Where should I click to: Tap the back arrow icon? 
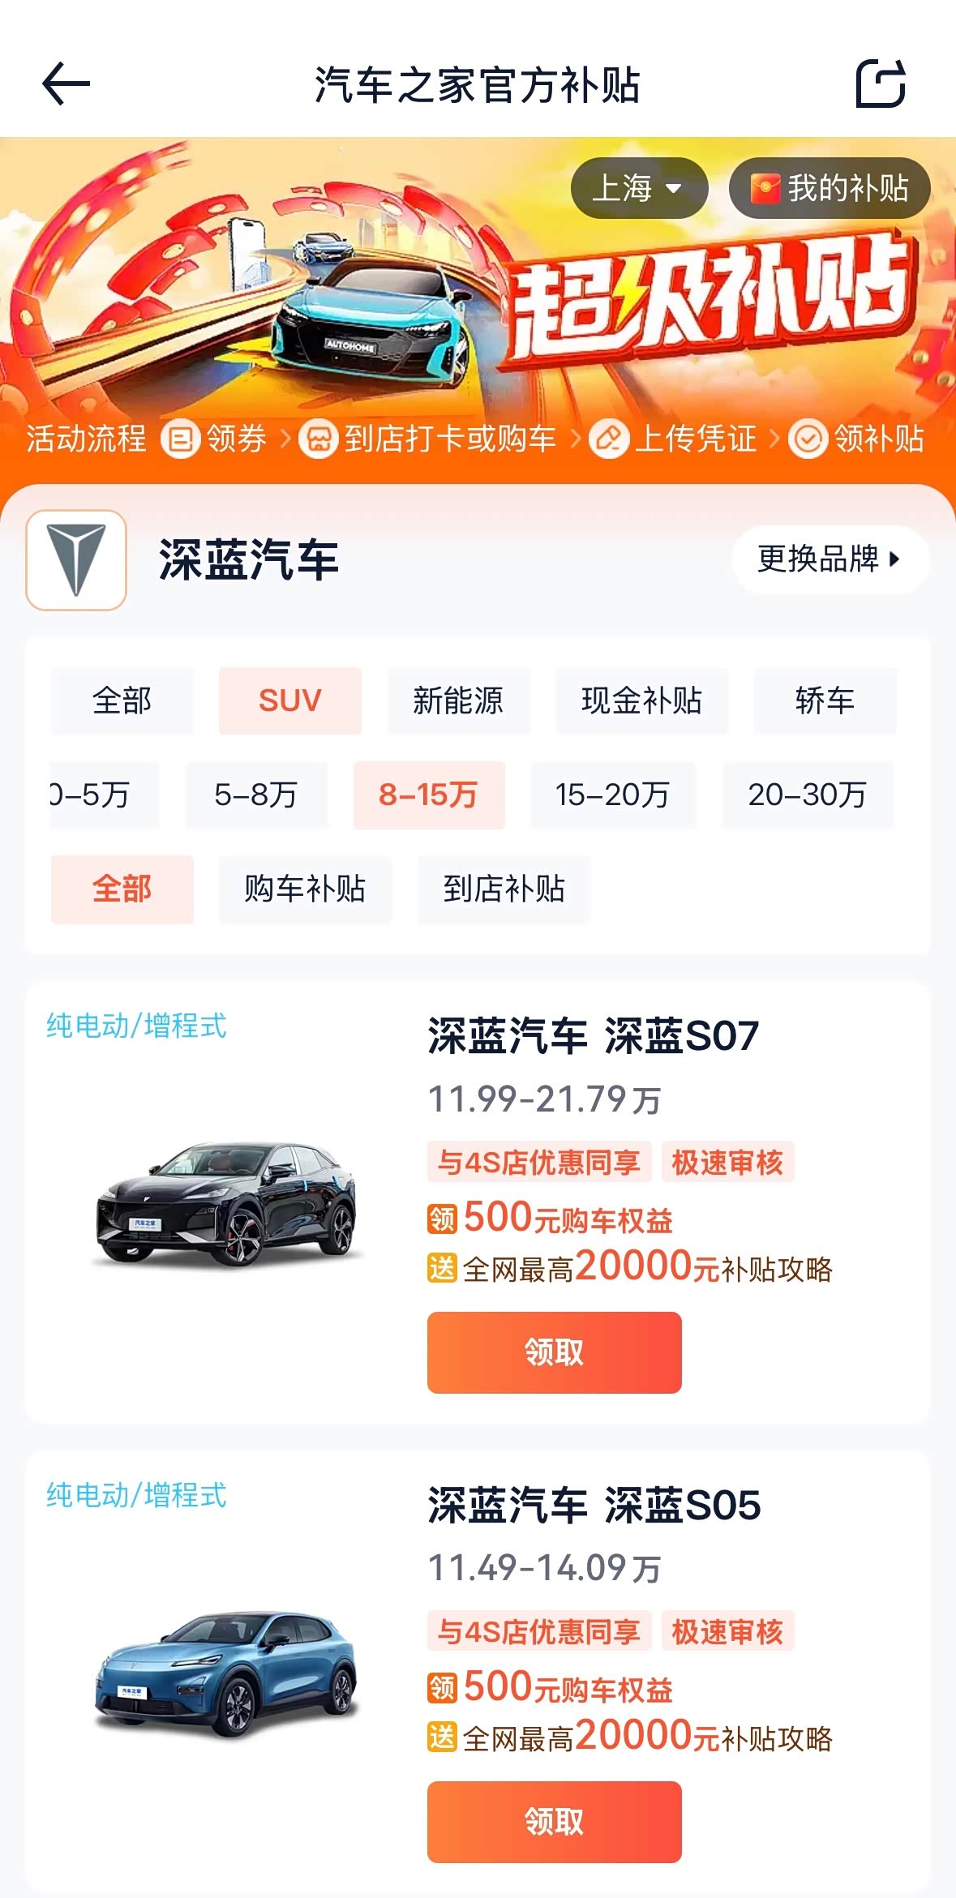click(66, 84)
